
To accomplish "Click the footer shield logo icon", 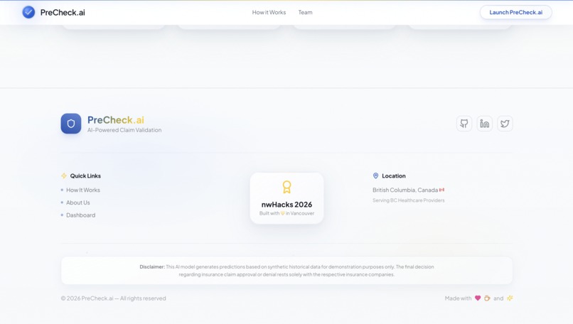I will (71, 124).
